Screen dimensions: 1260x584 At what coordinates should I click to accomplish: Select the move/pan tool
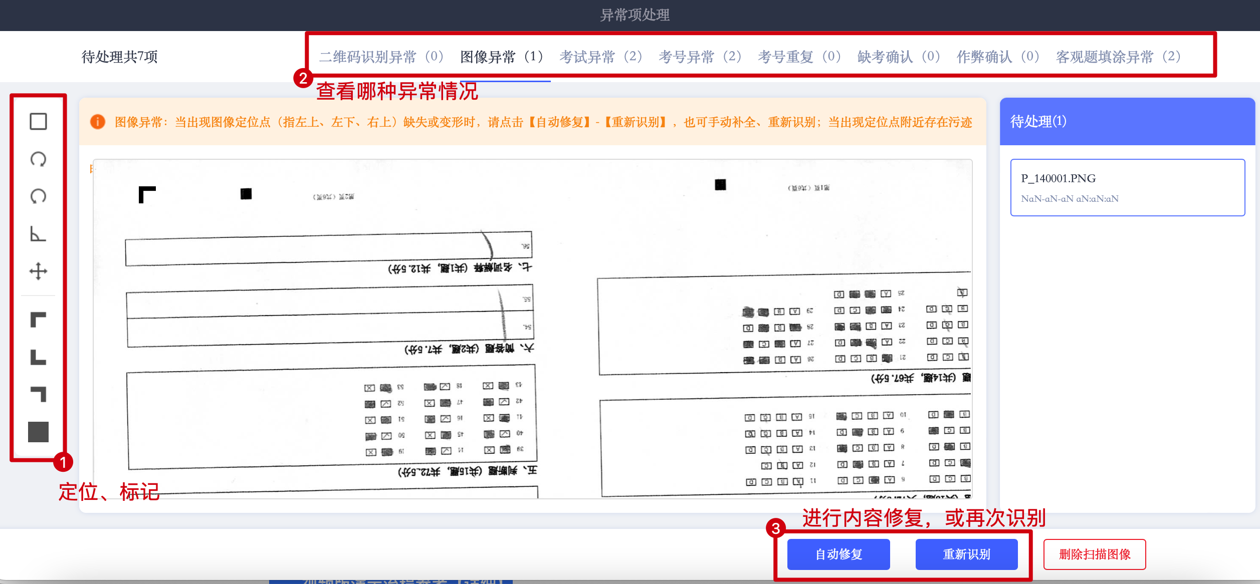(x=38, y=271)
